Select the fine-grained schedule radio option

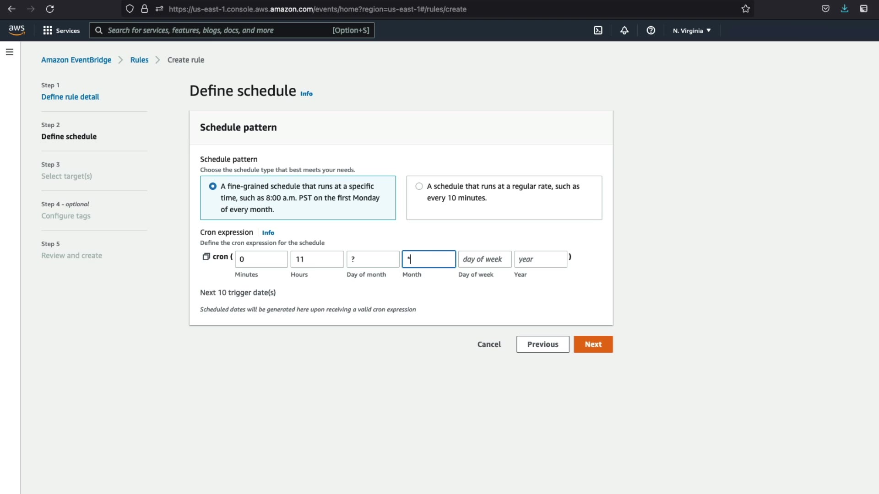tap(213, 186)
